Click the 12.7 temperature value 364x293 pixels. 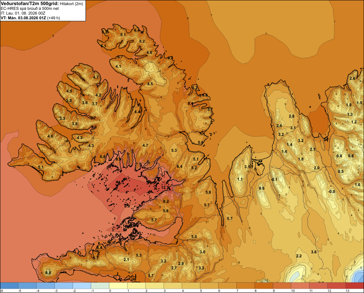click(x=165, y=187)
